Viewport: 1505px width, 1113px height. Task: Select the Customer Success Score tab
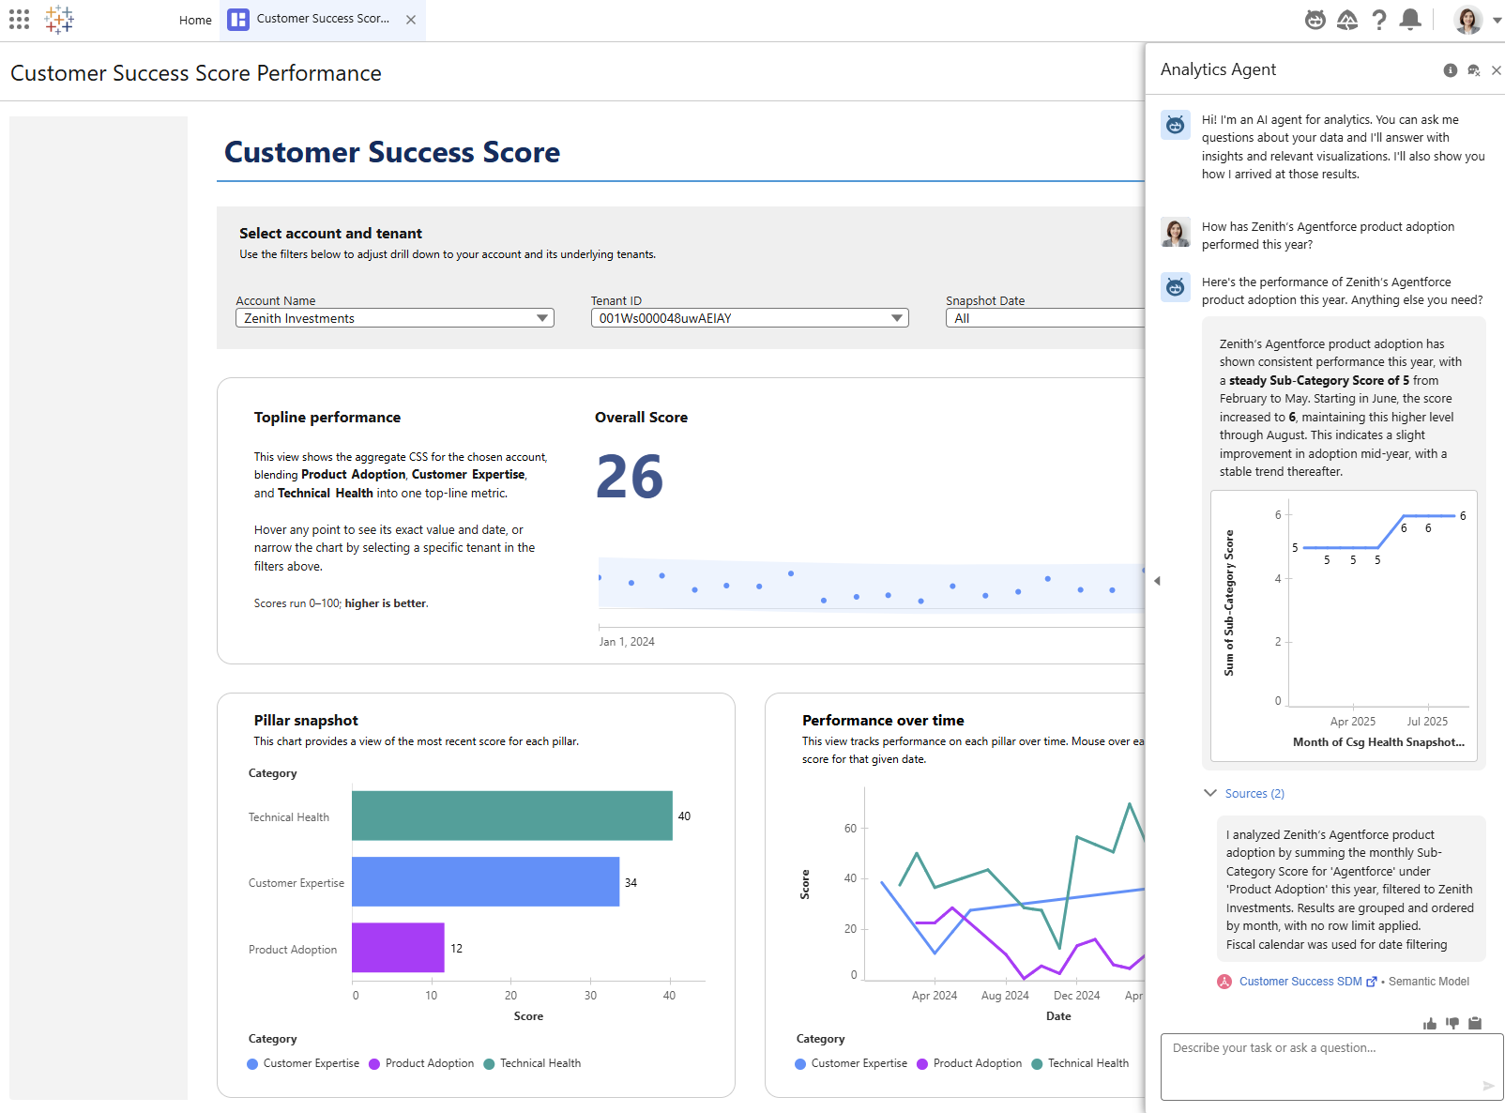coord(322,18)
